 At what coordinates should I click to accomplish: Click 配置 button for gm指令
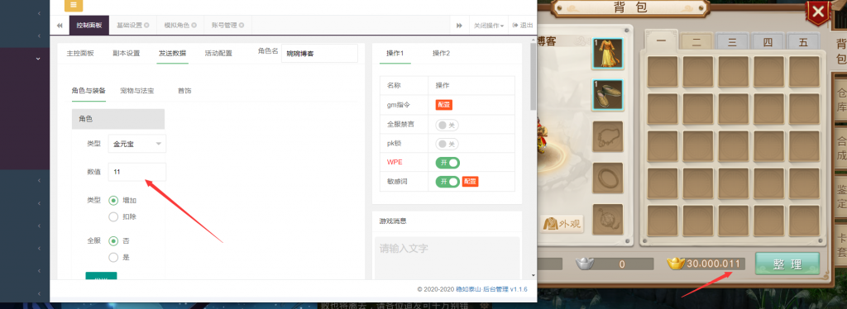444,105
